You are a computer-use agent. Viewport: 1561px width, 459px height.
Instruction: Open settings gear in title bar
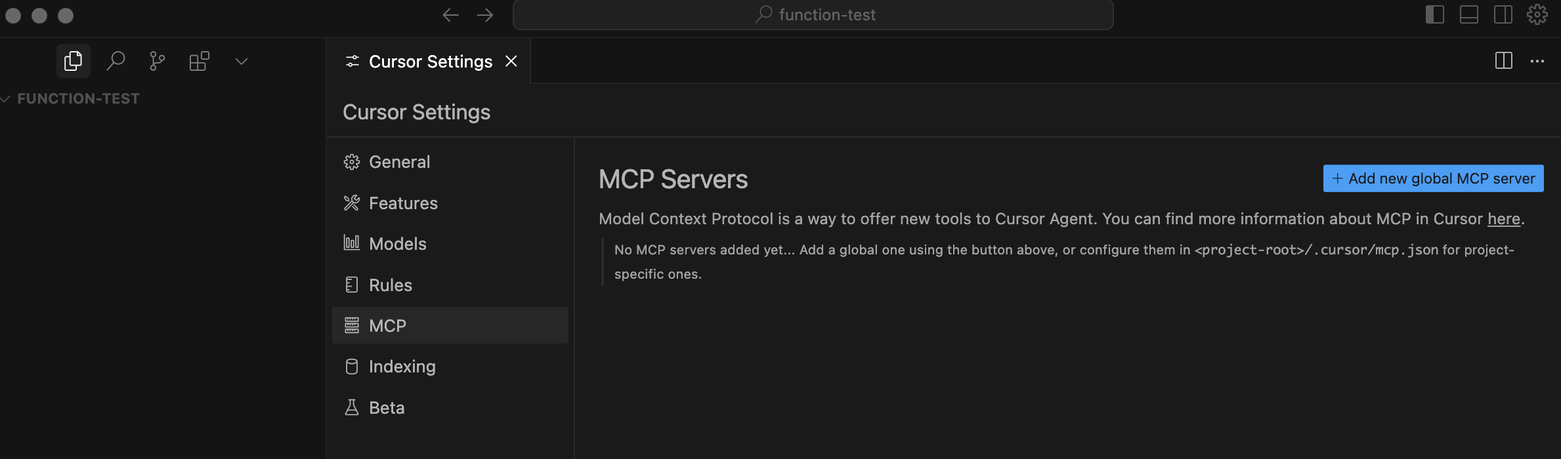tap(1537, 14)
